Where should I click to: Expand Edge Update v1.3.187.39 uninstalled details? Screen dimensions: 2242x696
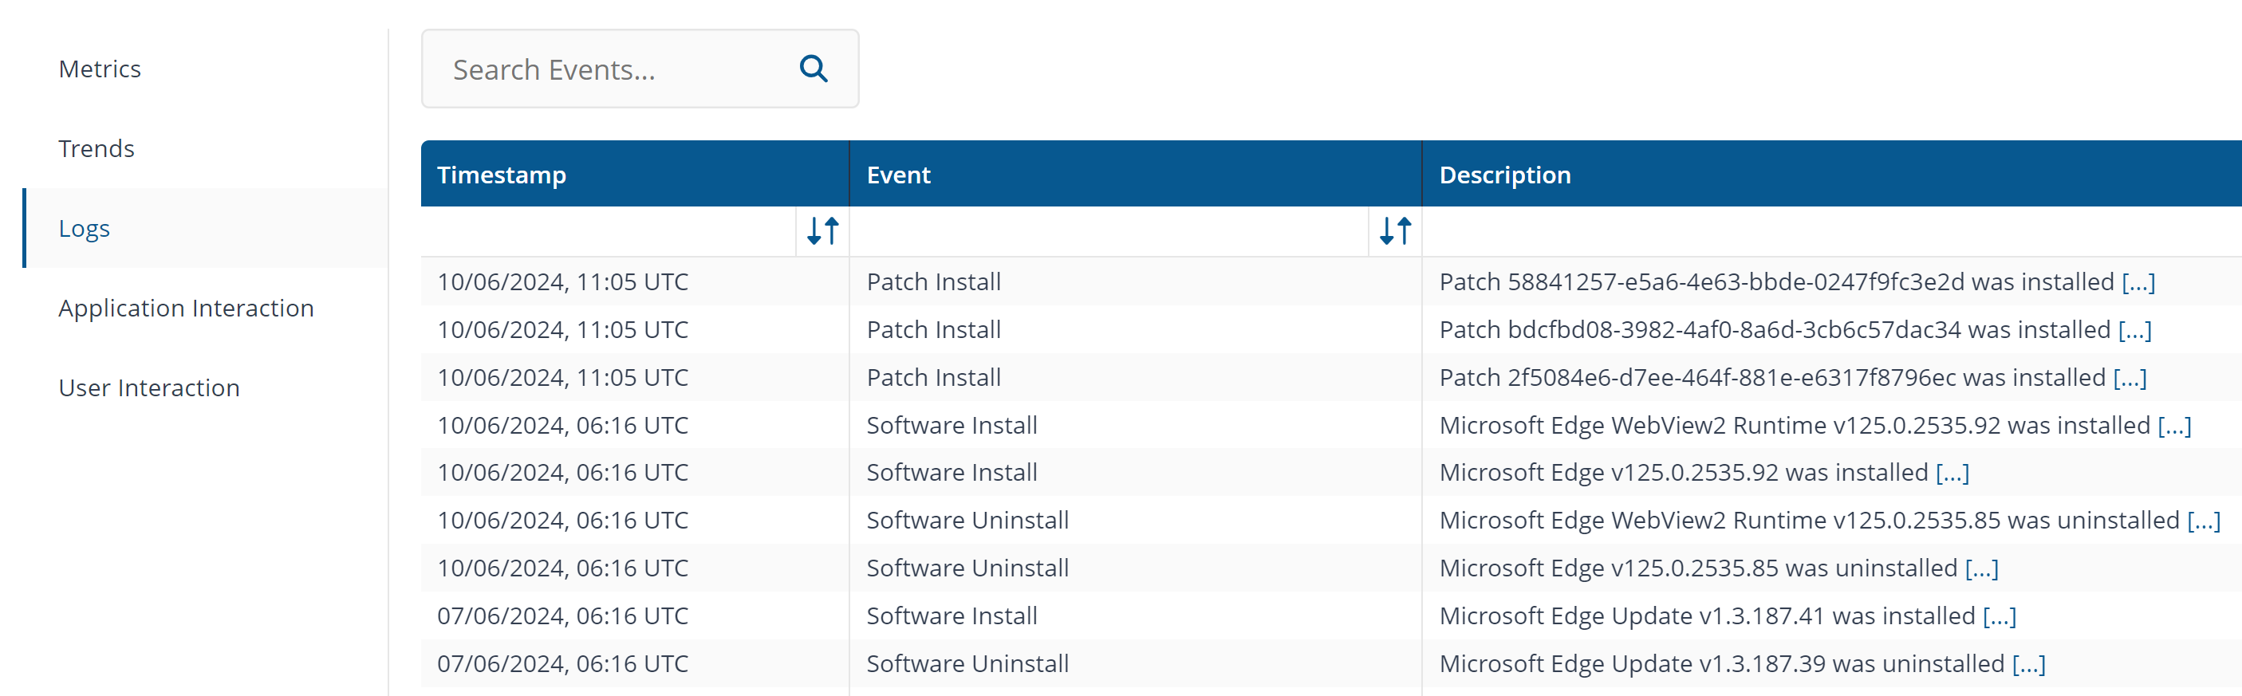click(x=2028, y=665)
